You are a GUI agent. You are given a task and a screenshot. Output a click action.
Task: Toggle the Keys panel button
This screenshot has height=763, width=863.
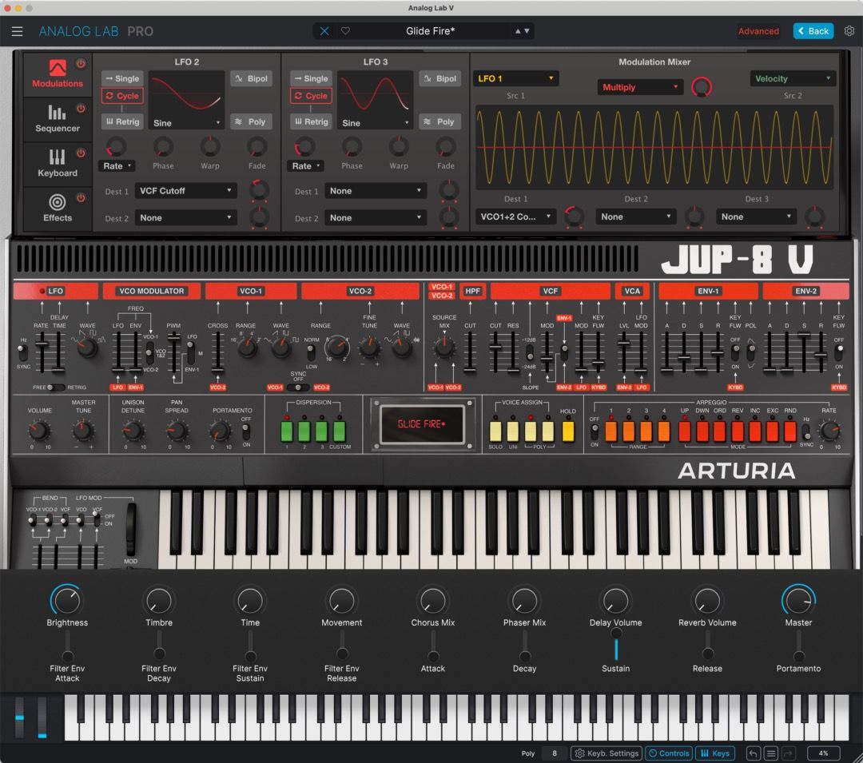(715, 753)
